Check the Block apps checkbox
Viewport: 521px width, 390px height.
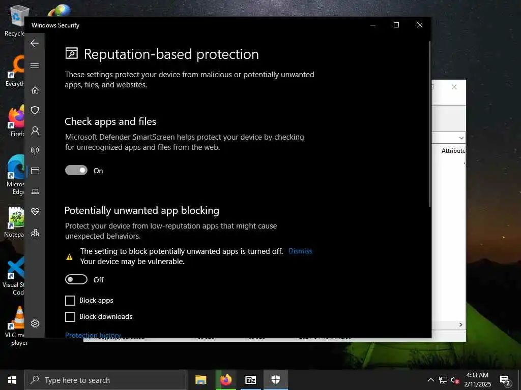pyautogui.click(x=70, y=301)
